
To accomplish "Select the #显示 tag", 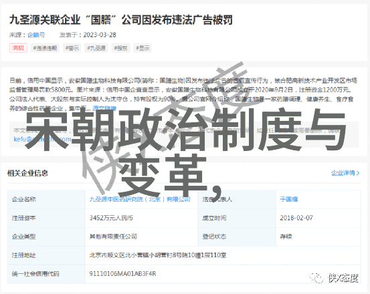I will (143, 48).
